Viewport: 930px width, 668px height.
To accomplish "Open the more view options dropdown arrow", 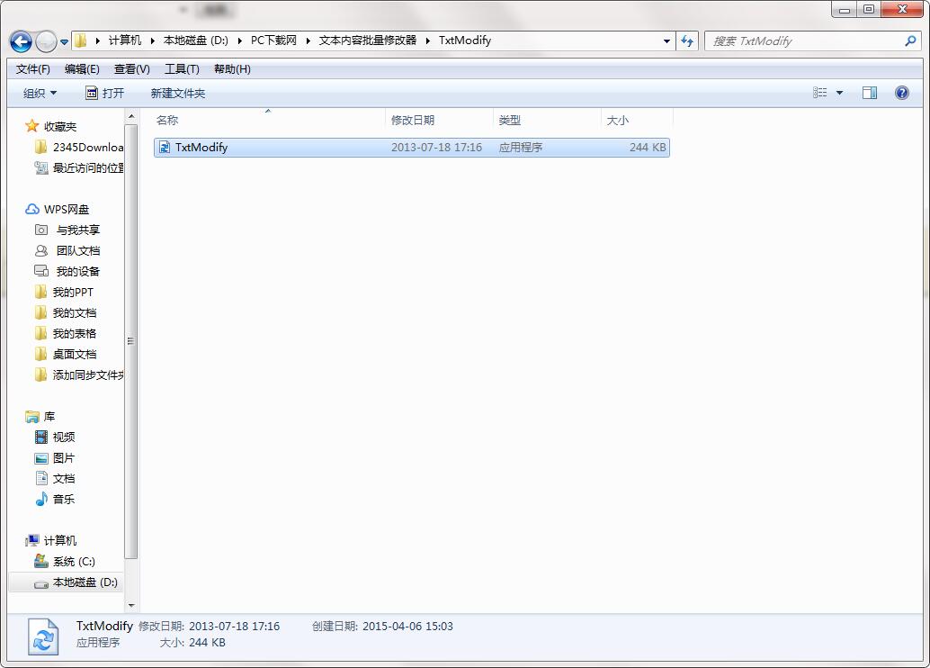I will coord(839,93).
